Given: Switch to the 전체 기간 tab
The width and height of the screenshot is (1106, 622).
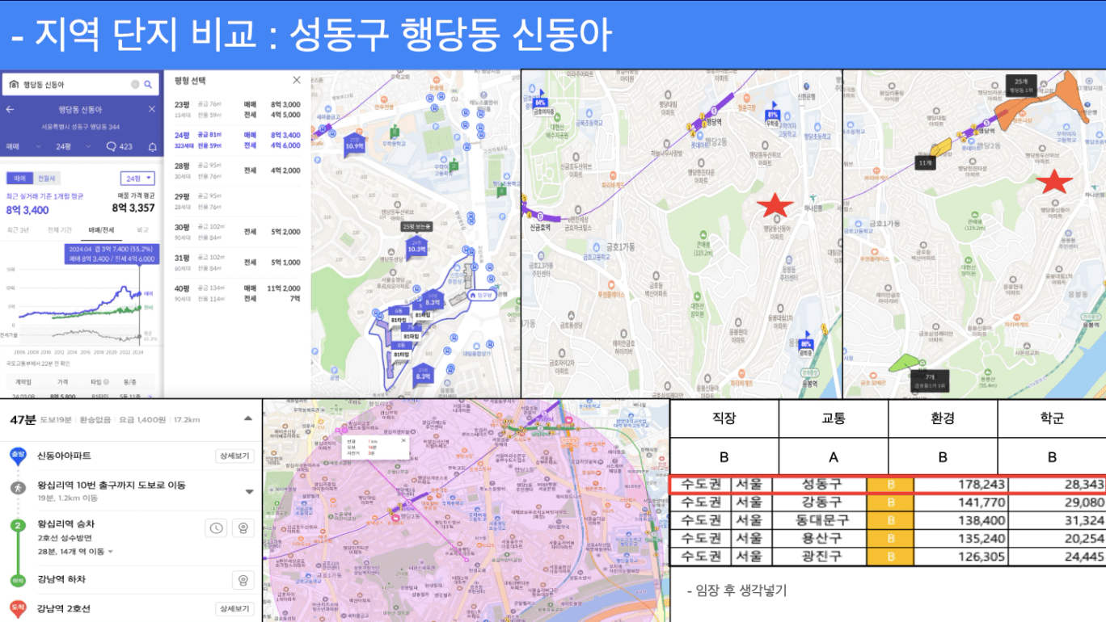Looking at the screenshot, I should [x=59, y=229].
